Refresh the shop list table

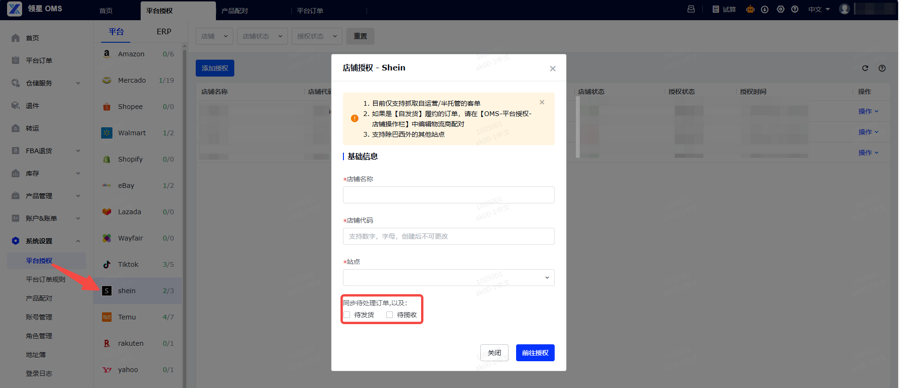click(865, 68)
